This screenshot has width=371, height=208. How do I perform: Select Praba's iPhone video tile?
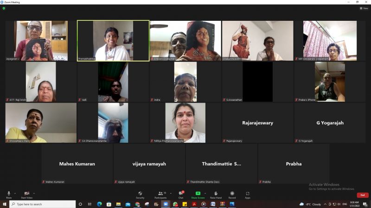coord(330,82)
